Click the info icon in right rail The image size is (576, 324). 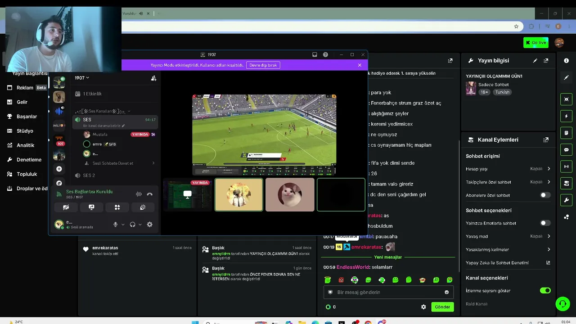click(x=566, y=61)
